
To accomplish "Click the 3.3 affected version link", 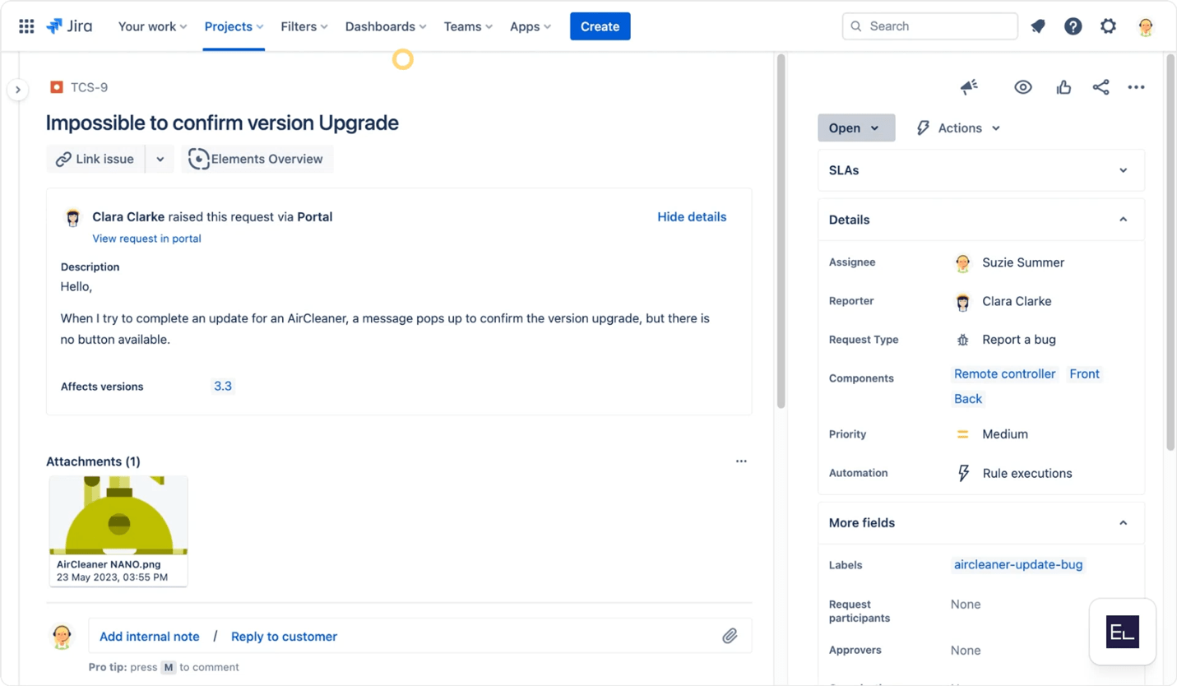I will [x=223, y=387].
